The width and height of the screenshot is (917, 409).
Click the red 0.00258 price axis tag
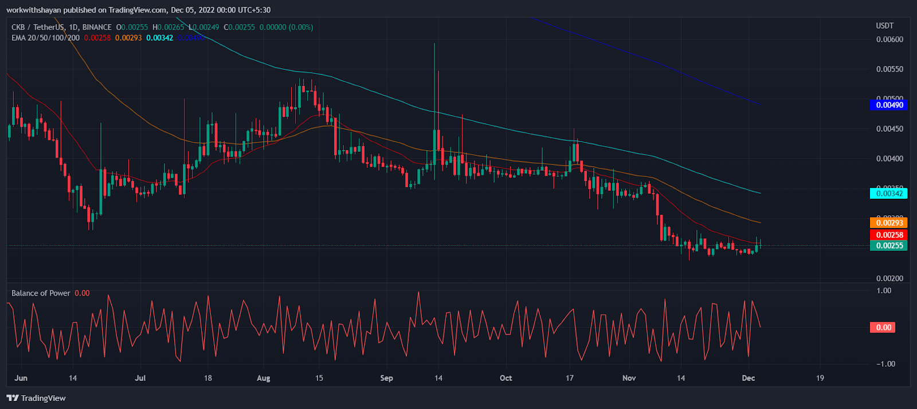click(x=888, y=235)
